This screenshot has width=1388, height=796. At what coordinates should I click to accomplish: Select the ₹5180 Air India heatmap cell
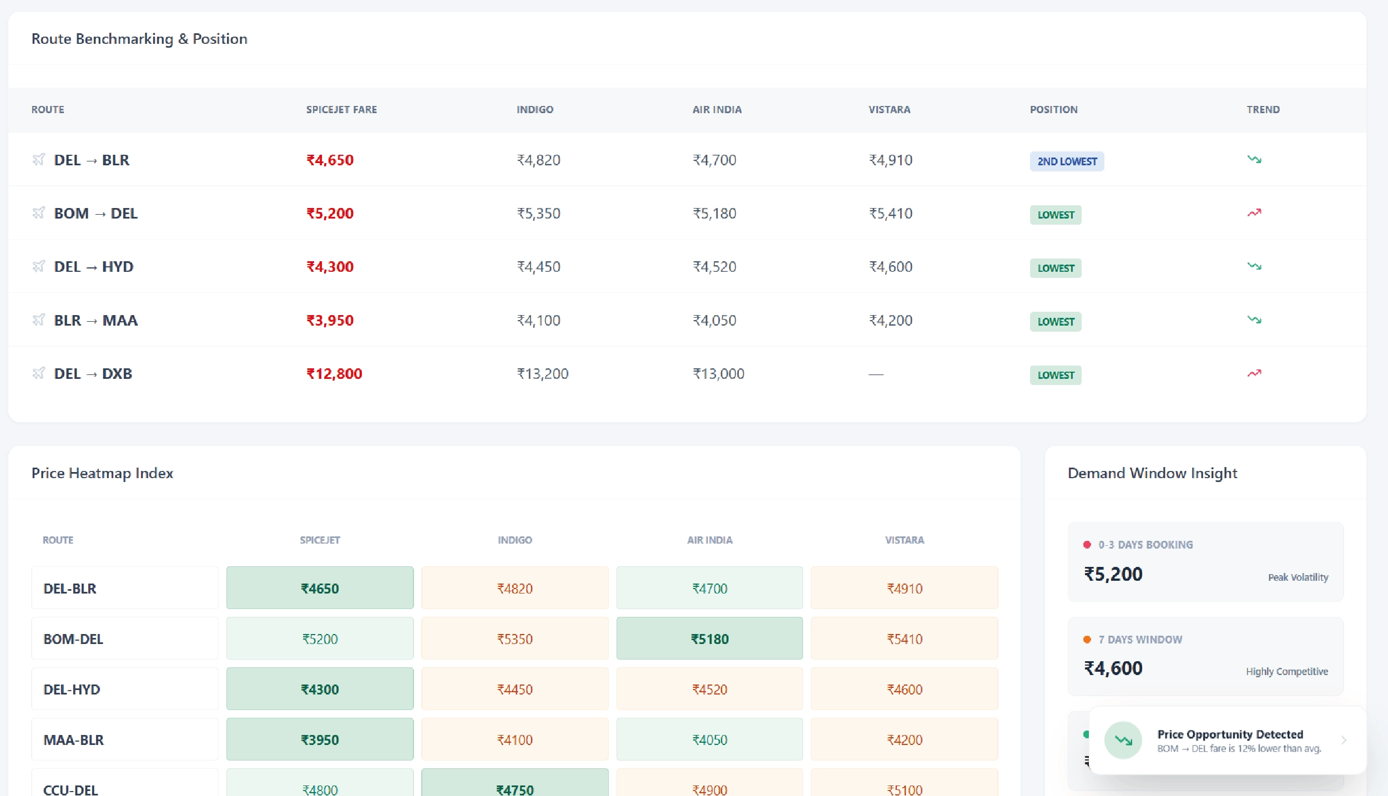(x=710, y=638)
